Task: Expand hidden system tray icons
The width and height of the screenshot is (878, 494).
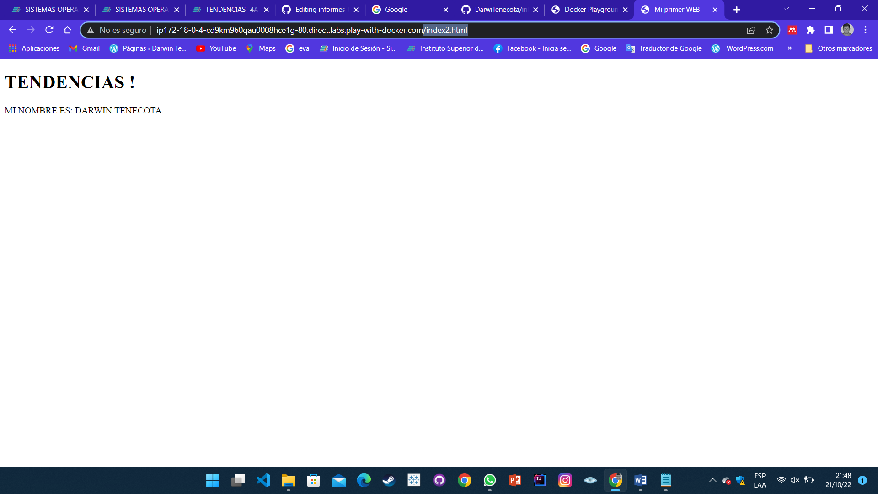Action: tap(713, 480)
